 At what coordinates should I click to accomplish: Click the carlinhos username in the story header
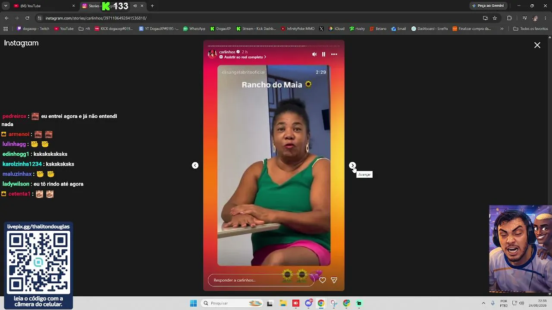tap(227, 52)
